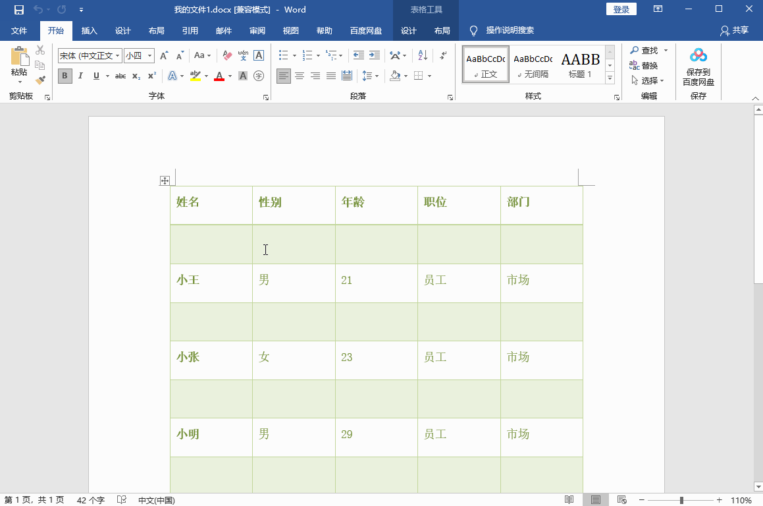Switch to the 插入 tab
This screenshot has height=506, width=763.
tap(89, 31)
